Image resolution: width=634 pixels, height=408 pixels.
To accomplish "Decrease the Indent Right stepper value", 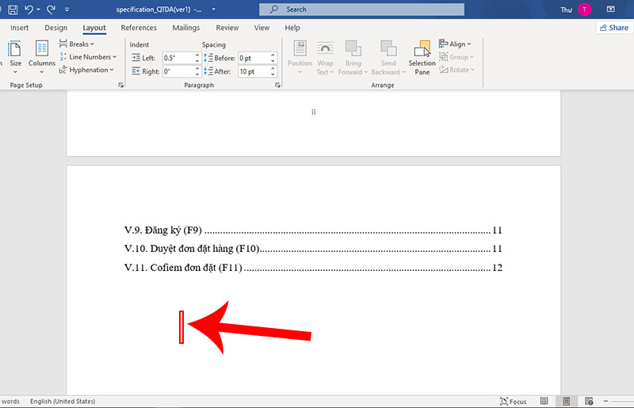I will tap(197, 74).
